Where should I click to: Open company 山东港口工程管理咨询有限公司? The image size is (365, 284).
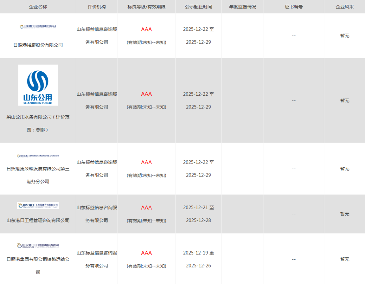38,220
